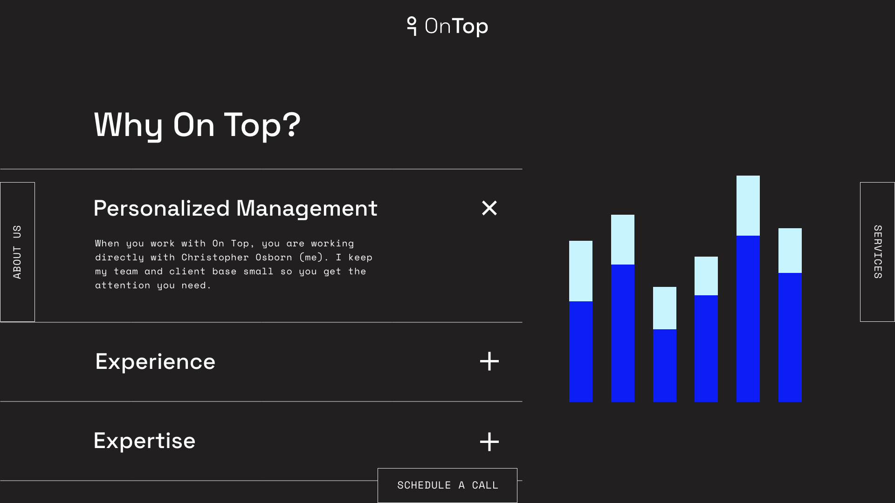Click the Christopher Osborn description paragraph

click(233, 264)
